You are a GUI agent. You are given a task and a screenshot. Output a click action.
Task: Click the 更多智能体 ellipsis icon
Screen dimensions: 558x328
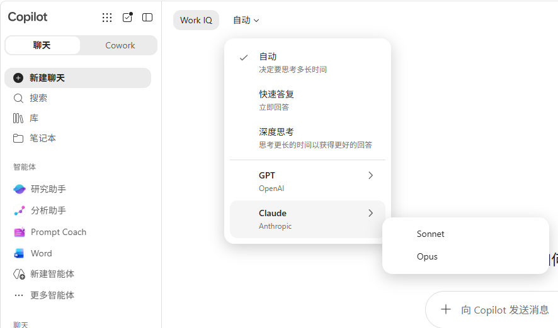tap(19, 295)
